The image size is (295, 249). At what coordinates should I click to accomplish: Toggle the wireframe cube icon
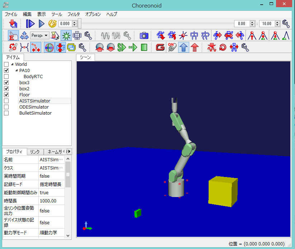[x=77, y=35]
